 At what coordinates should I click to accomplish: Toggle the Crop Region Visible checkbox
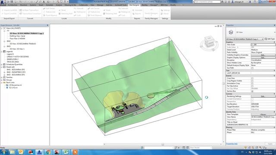point(252,81)
